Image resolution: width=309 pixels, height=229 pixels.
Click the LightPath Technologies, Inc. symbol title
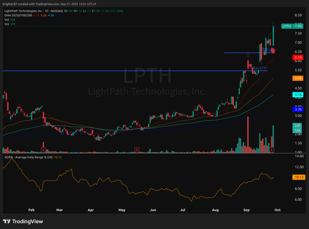[x=24, y=11]
